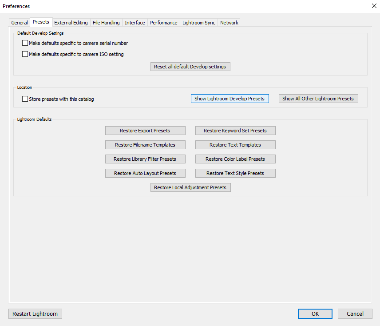The width and height of the screenshot is (380, 326).
Task: Restore Text Templates
Action: pos(235,145)
